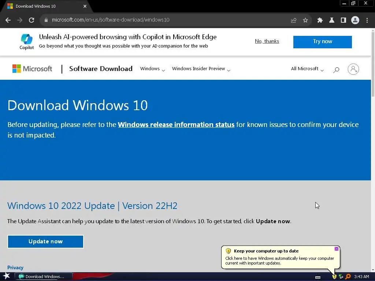The image size is (375, 281).
Task: Click the Windows 10 2022 Update heading
Action: point(92,206)
